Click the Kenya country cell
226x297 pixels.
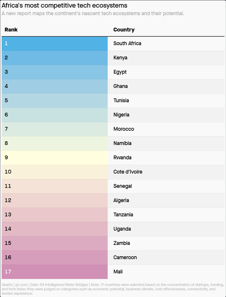[166, 58]
